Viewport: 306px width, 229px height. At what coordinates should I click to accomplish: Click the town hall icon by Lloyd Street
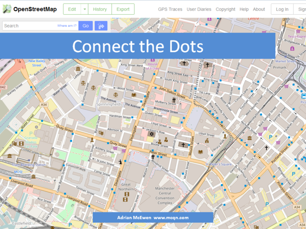[x=207, y=140]
